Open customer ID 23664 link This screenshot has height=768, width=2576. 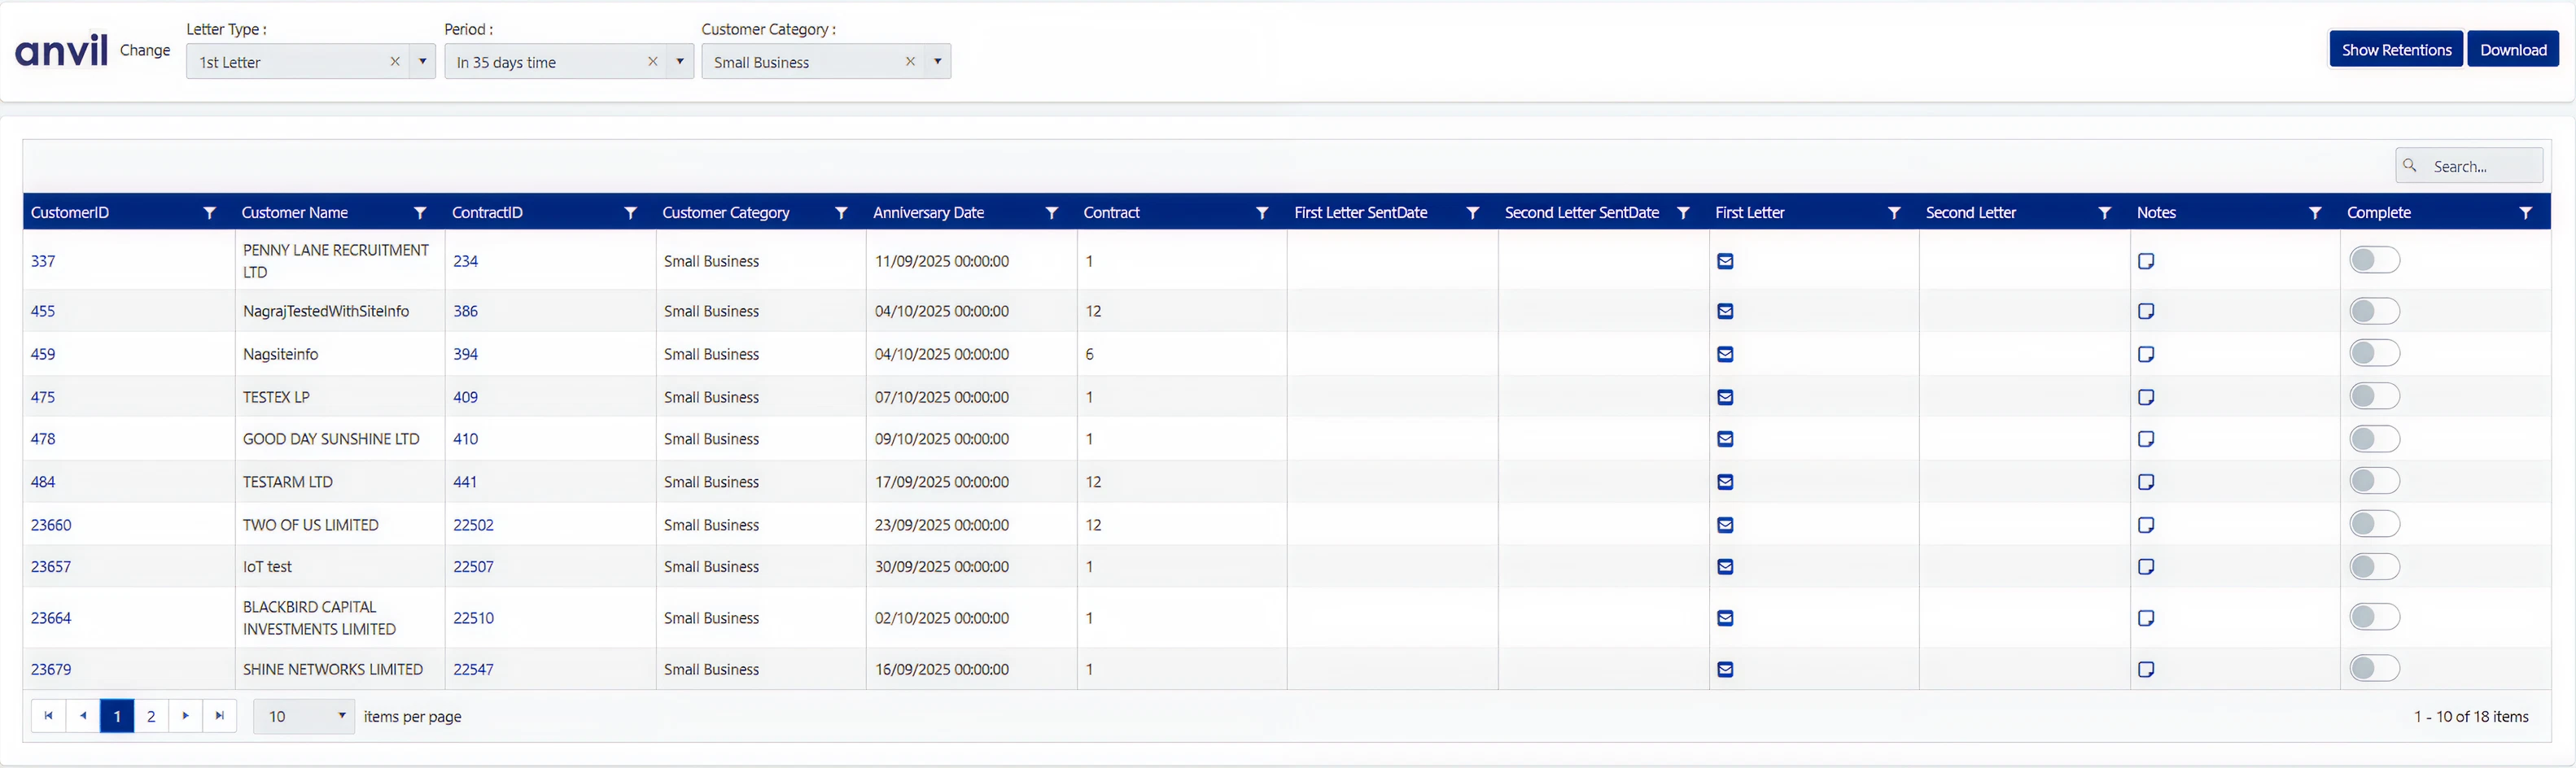tap(51, 618)
